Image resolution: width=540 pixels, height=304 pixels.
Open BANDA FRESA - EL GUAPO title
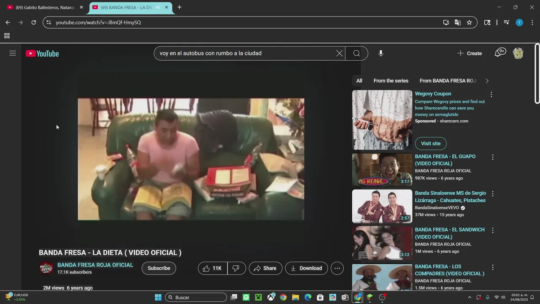pos(445,160)
